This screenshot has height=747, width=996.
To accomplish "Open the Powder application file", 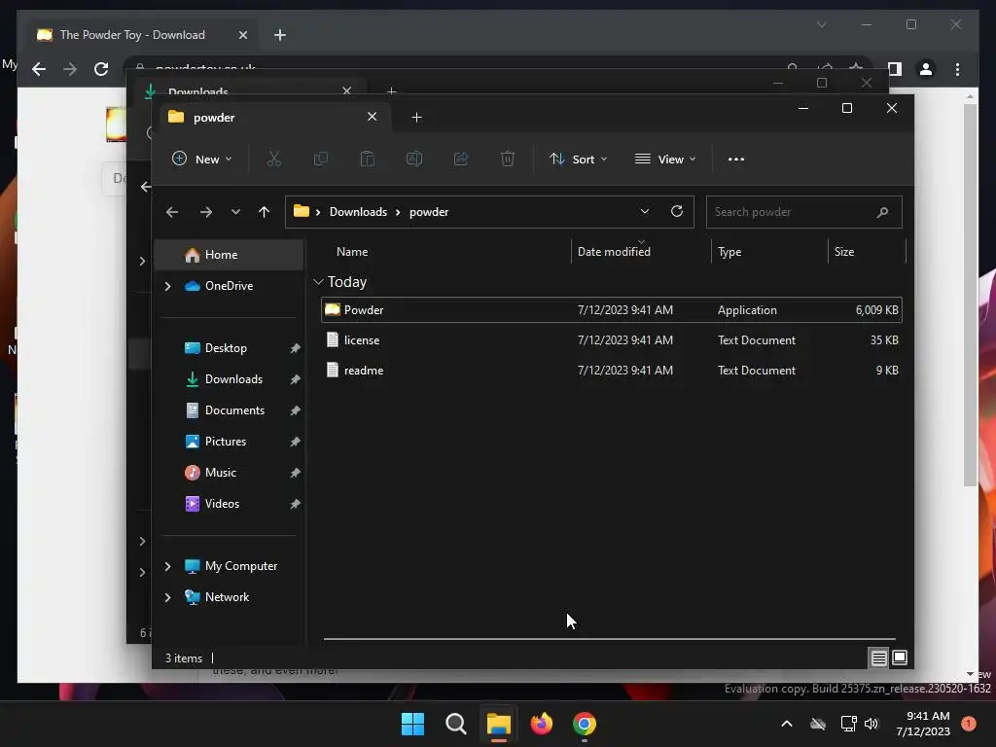I will [x=611, y=310].
